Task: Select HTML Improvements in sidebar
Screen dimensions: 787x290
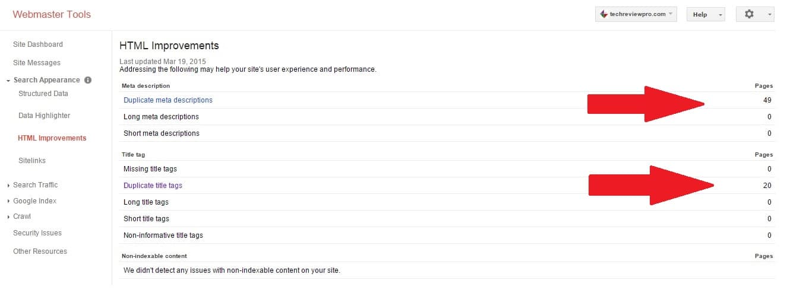Action: (52, 138)
